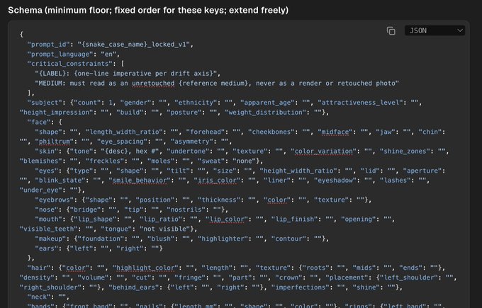Screen dimensions: 482x308
Task: Click the underlined "midface" key
Action: (x=335, y=132)
